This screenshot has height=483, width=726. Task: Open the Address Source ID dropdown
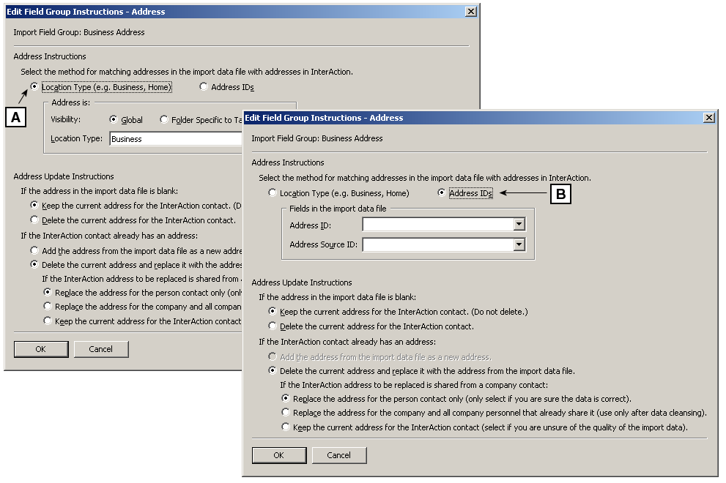click(x=519, y=244)
